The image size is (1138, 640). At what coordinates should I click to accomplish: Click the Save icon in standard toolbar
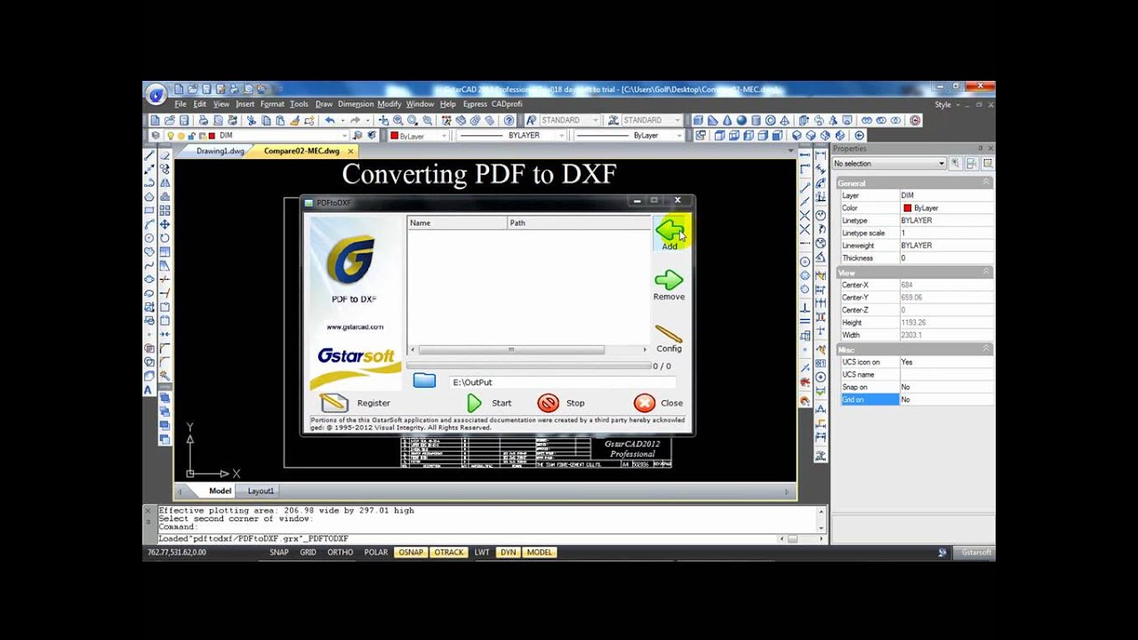point(184,120)
